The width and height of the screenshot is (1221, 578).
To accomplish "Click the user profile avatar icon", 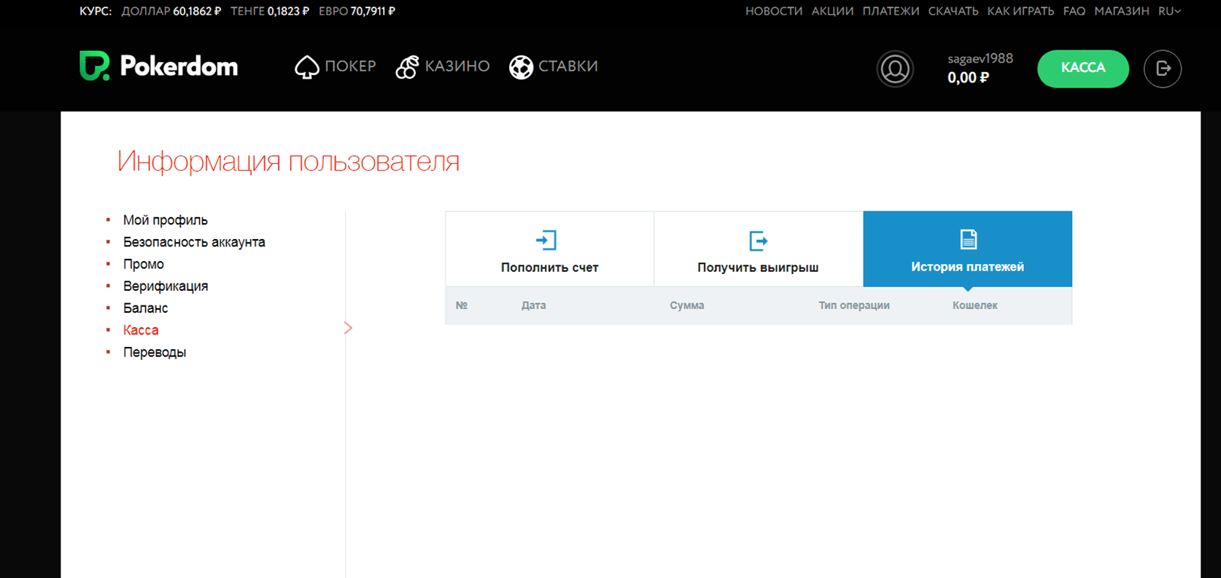I will (x=895, y=69).
